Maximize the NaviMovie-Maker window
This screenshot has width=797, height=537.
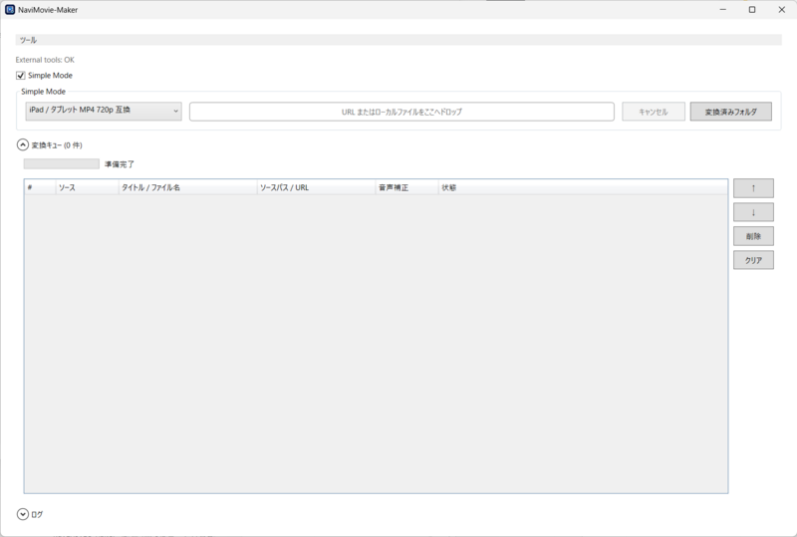coord(752,10)
